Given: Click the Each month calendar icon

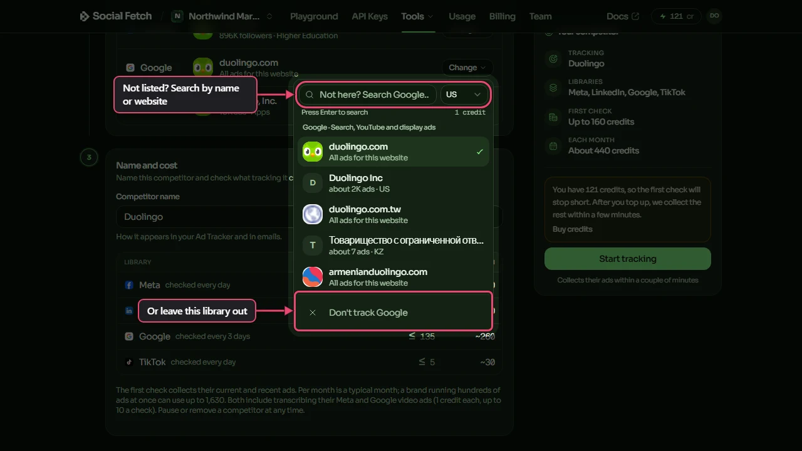Looking at the screenshot, I should pyautogui.click(x=553, y=146).
